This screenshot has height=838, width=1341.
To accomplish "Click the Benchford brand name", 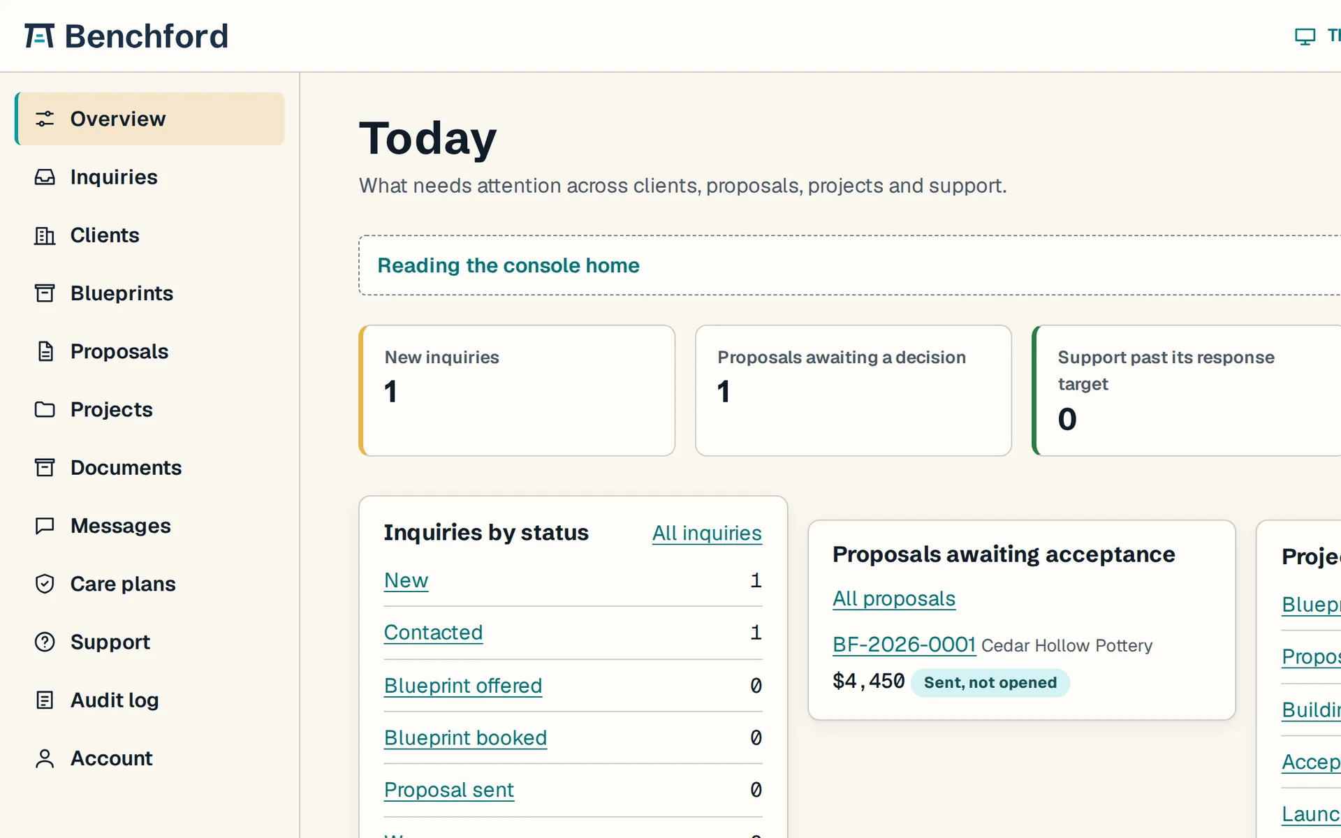I will pos(147,36).
